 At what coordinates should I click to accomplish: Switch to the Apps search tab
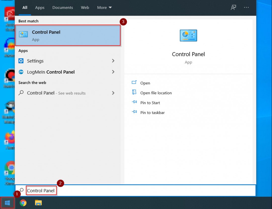pyautogui.click(x=40, y=8)
